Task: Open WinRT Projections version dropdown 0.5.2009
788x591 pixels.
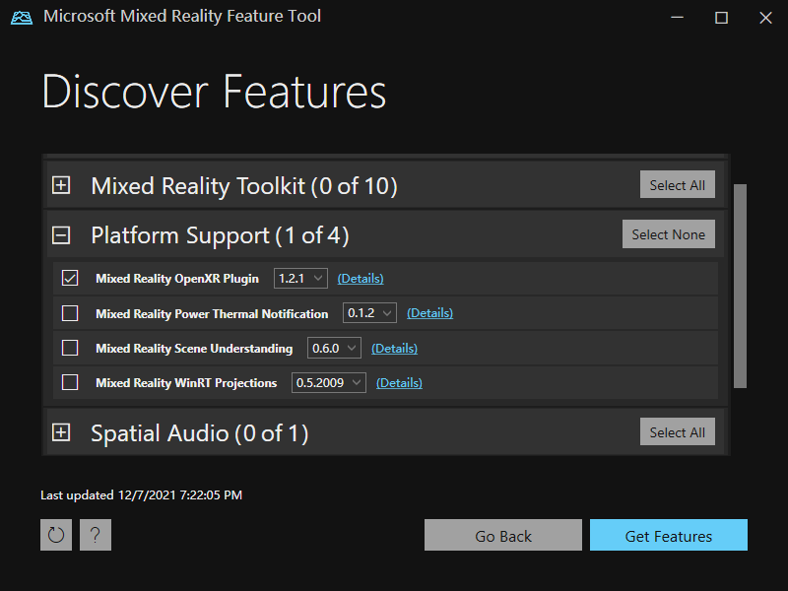Action: (x=329, y=382)
